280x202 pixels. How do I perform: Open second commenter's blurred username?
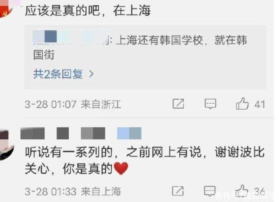point(81,133)
